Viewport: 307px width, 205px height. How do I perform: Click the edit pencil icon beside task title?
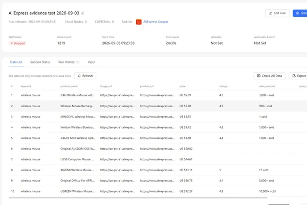82,13
